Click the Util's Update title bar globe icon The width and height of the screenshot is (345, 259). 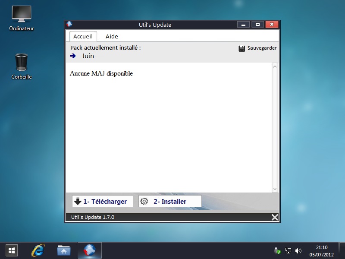point(69,24)
